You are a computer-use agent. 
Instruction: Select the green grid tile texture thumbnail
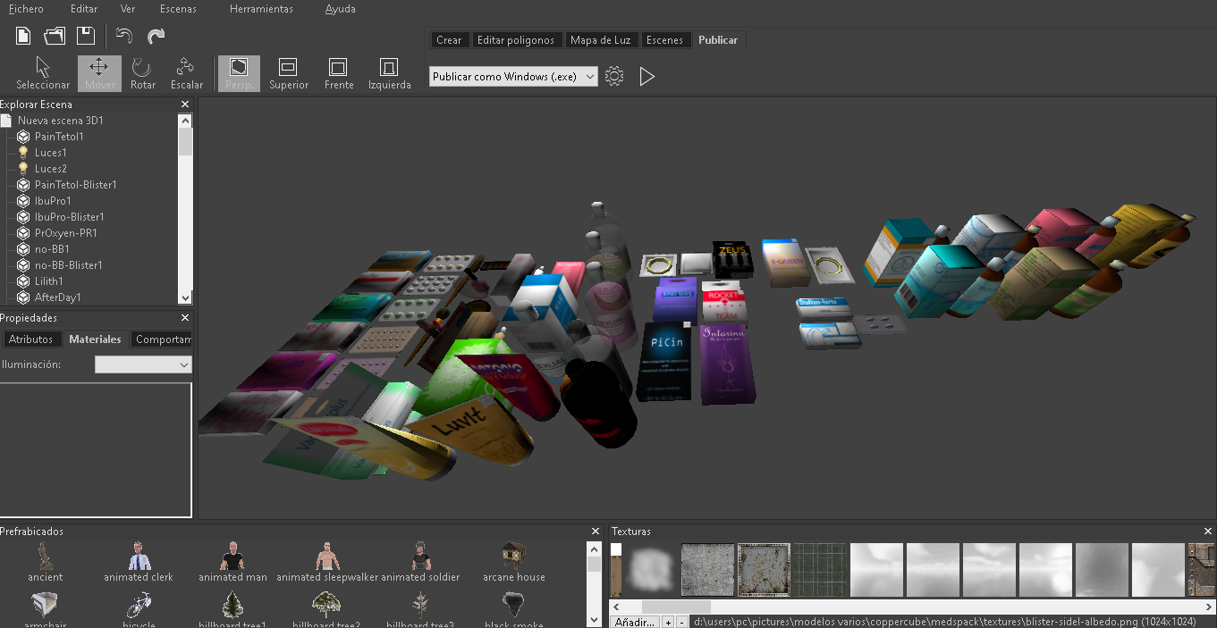820,570
